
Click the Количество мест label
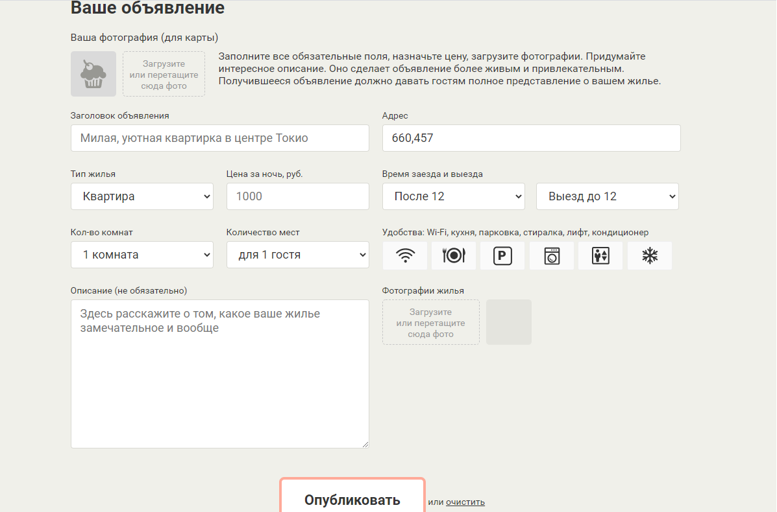[x=263, y=233]
